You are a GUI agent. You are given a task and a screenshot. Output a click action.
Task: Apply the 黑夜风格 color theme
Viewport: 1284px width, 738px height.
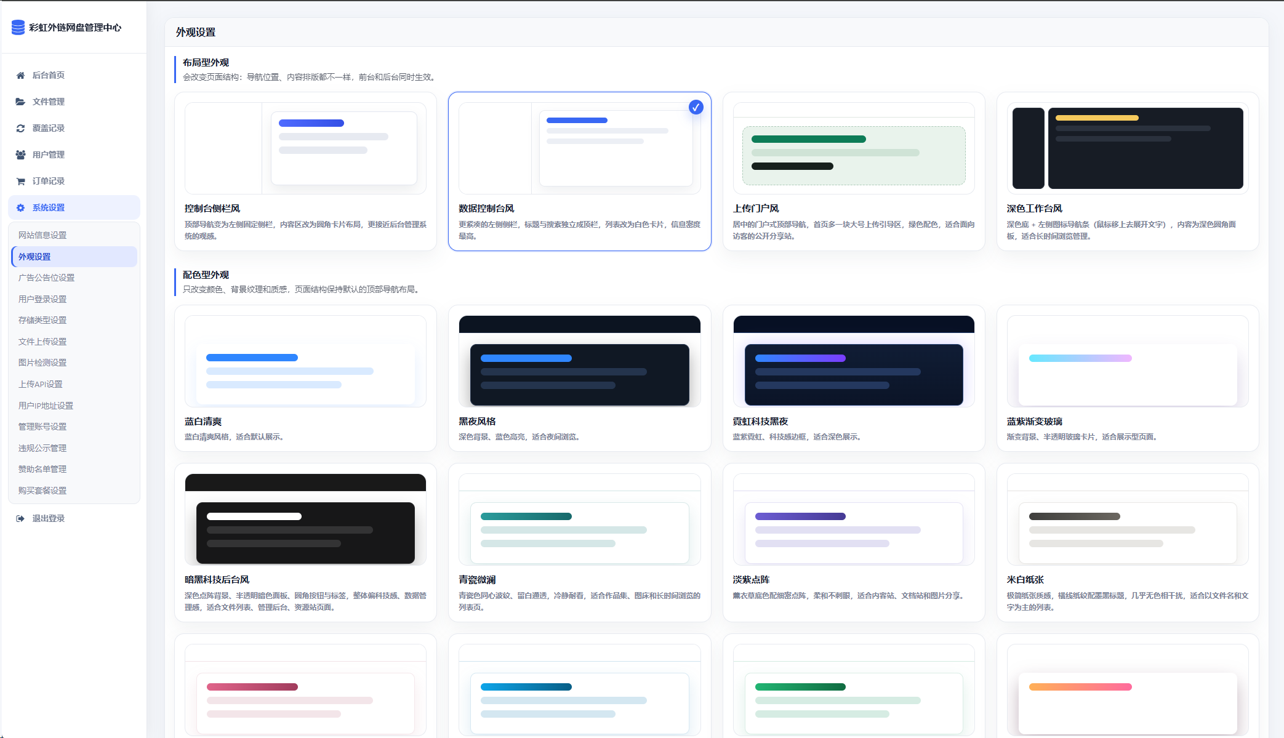(580, 378)
